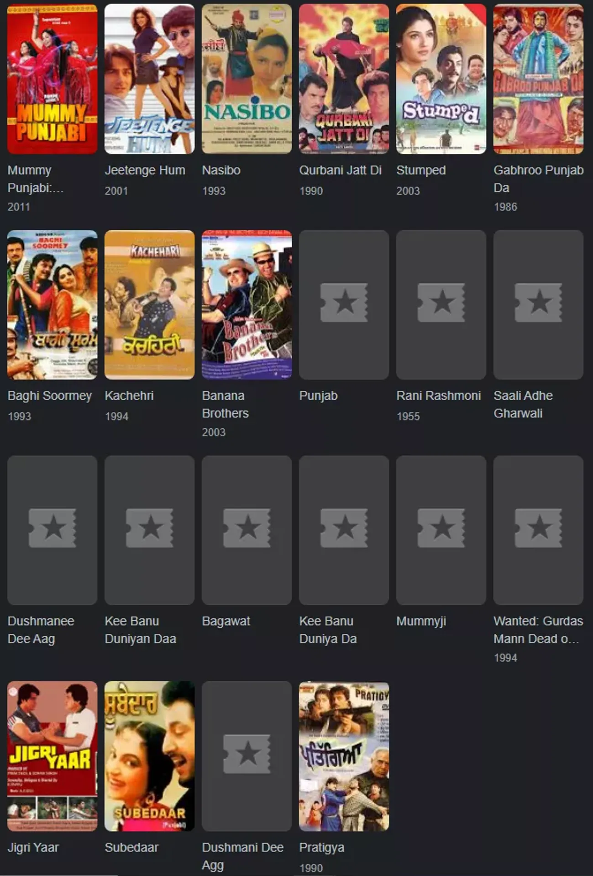Click placeholder icon for Bagawat

click(x=247, y=528)
